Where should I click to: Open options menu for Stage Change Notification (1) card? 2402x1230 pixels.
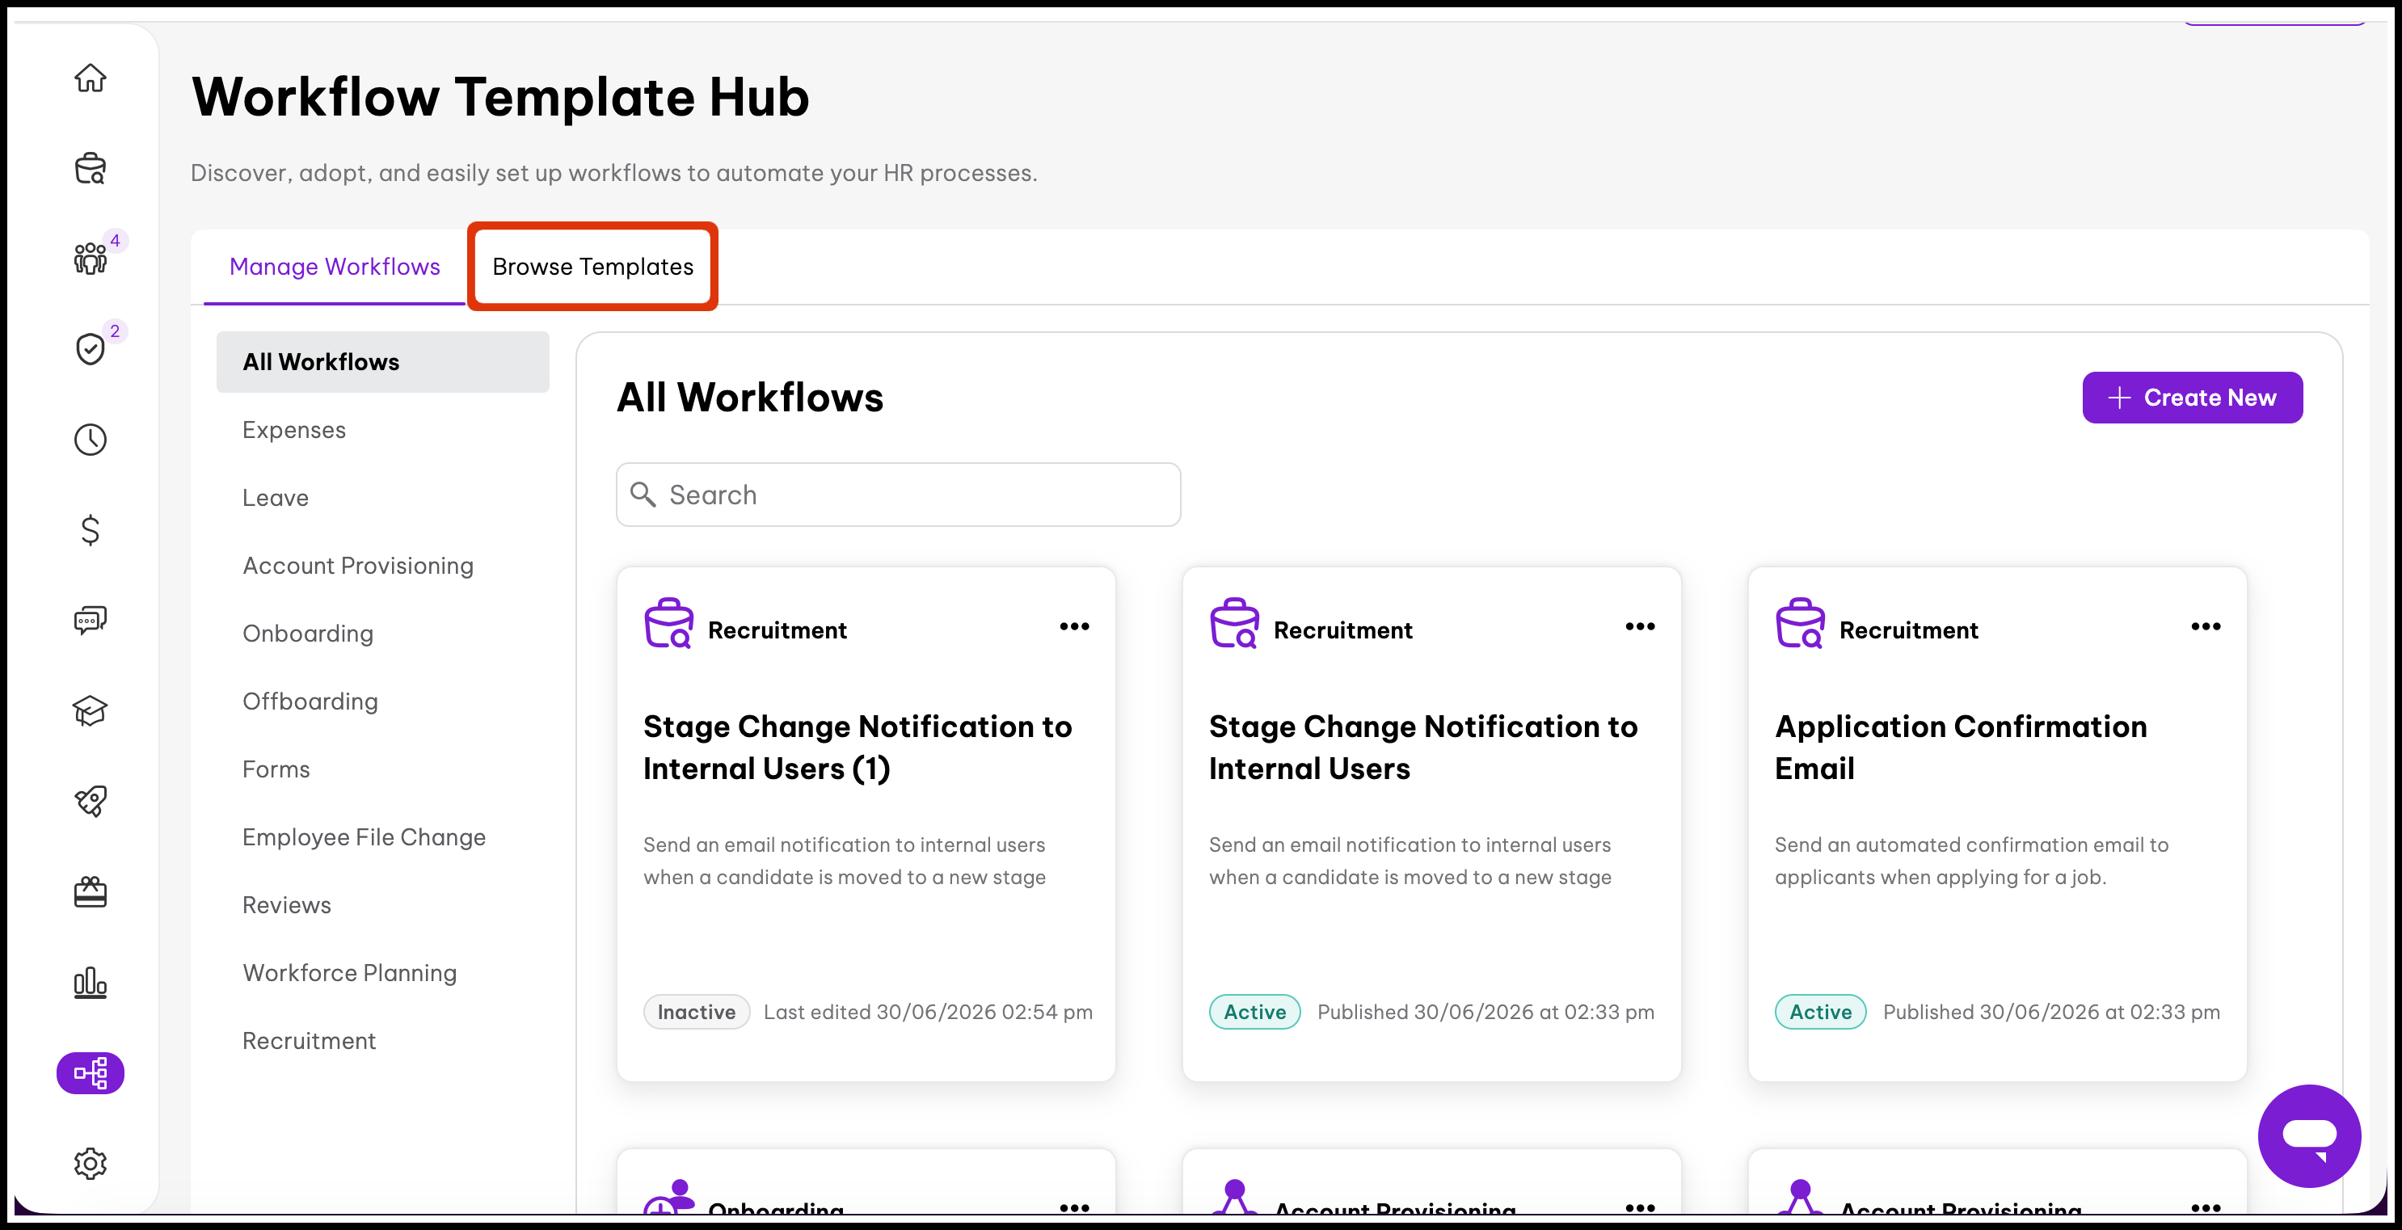click(x=1074, y=626)
